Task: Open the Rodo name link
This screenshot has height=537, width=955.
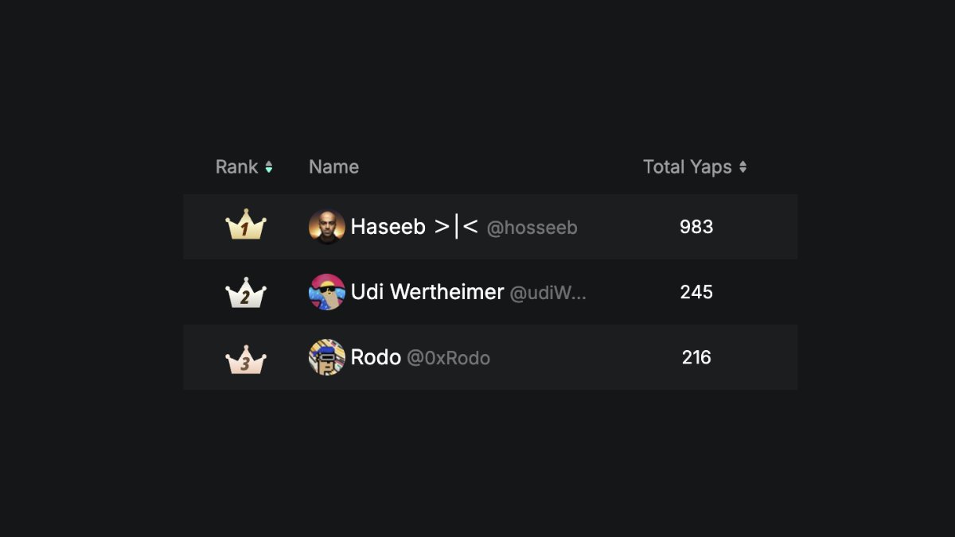Action: coord(376,357)
